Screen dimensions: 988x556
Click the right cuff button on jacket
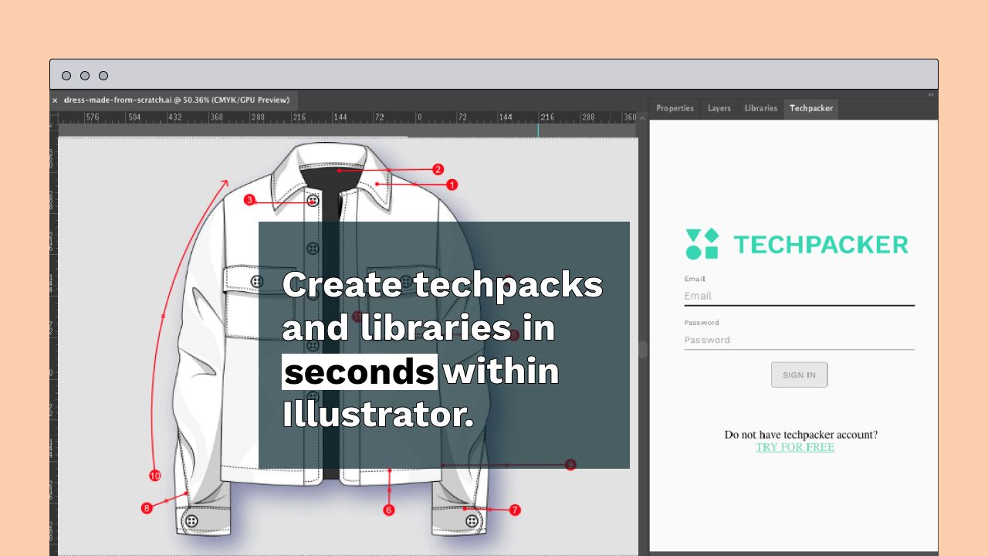(472, 521)
